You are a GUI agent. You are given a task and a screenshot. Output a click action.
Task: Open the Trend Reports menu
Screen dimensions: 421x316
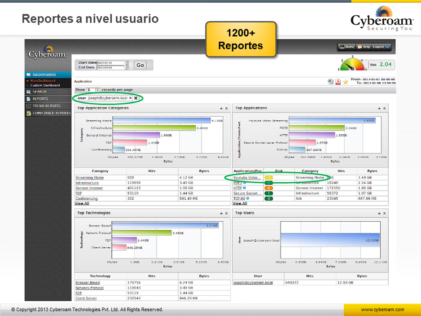coord(46,106)
